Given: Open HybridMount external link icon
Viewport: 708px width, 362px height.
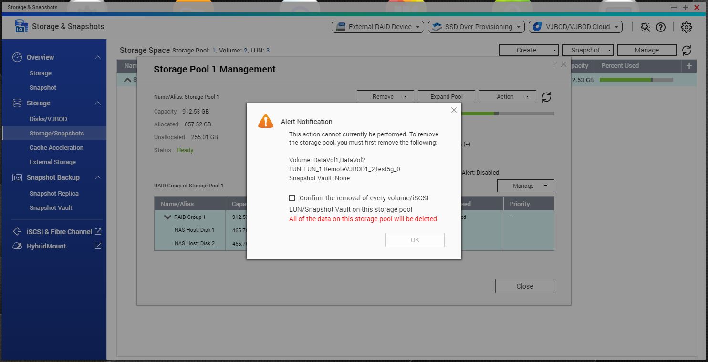Looking at the screenshot, I should (x=98, y=246).
